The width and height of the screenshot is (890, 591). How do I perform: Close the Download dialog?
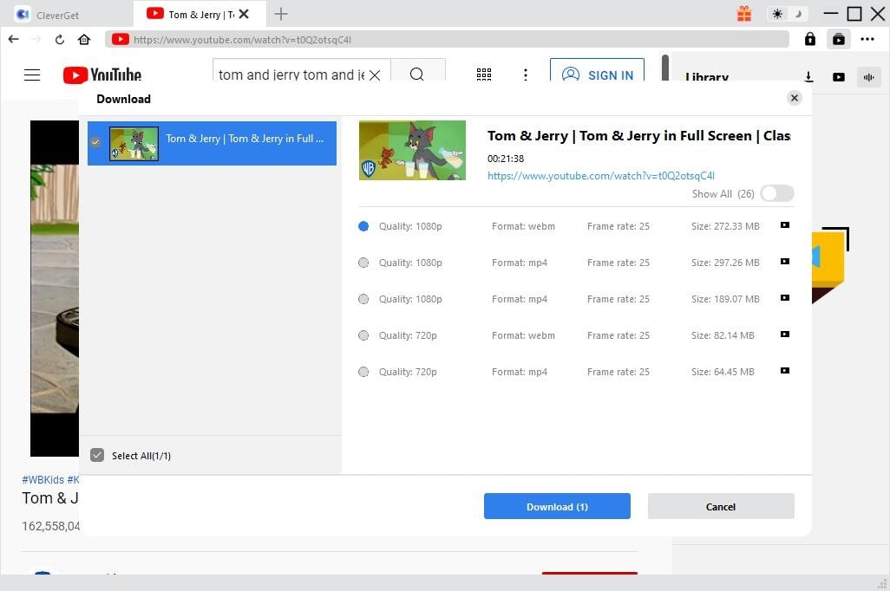[x=794, y=98]
